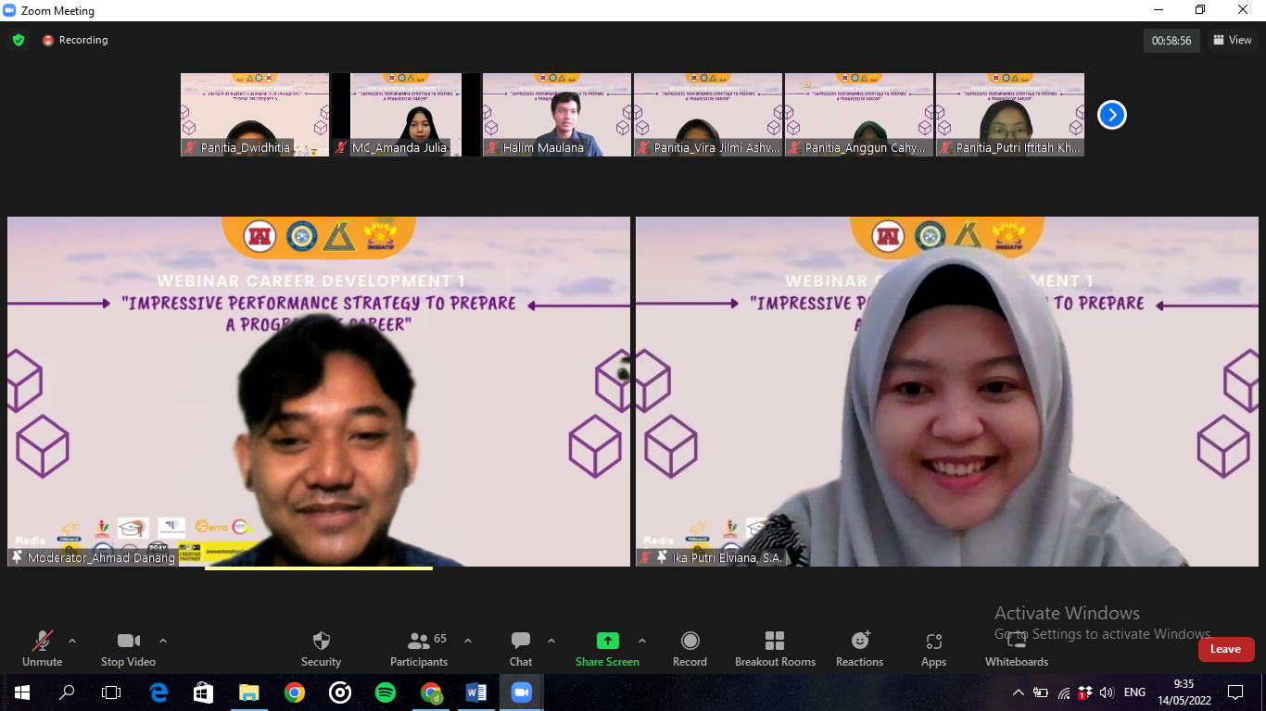
Task: Show next participants with blue arrow
Action: point(1111,115)
